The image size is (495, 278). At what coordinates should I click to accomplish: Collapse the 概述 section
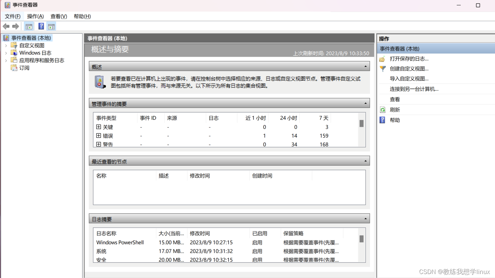point(365,66)
